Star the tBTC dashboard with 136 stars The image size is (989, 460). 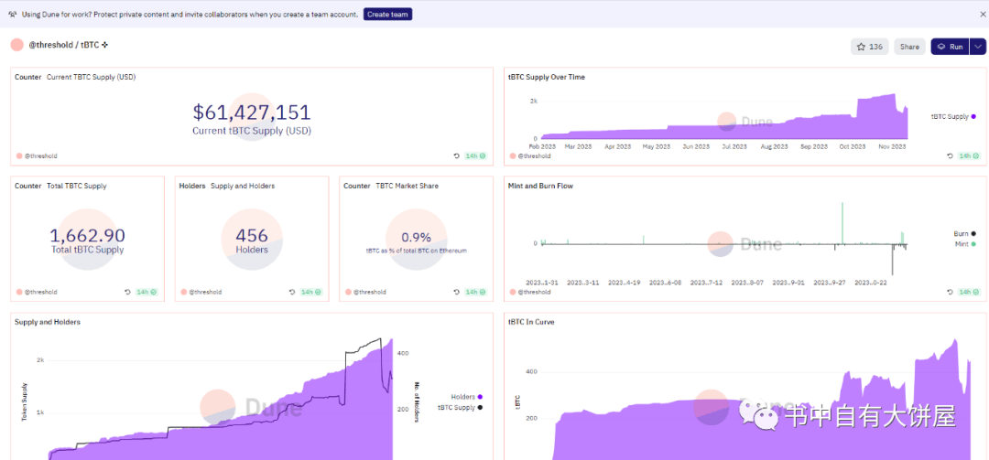[x=870, y=47]
